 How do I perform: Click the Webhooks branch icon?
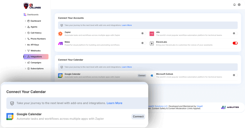click(29, 51)
